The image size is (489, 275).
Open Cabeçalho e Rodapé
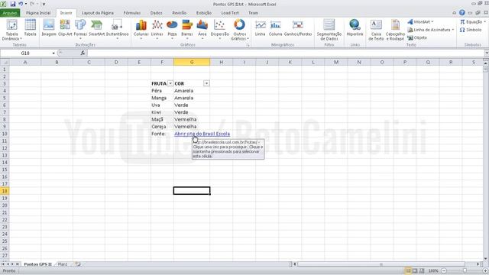[395, 30]
